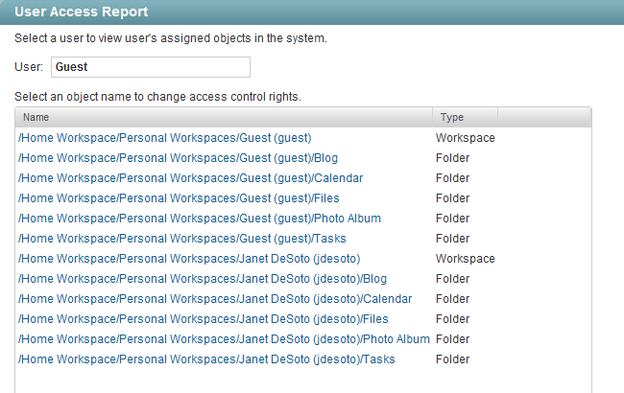Click Workspace type cell in Janet DeSoto row
624x393 pixels.
click(x=466, y=259)
